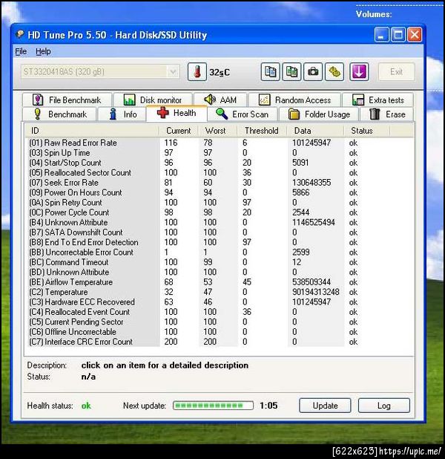The height and width of the screenshot is (459, 445).
Task: Select the Health tab
Action: tap(177, 113)
